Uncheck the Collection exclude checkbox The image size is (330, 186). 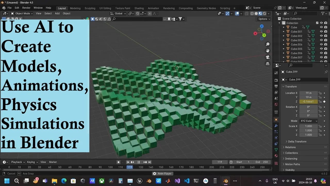click(x=317, y=23)
